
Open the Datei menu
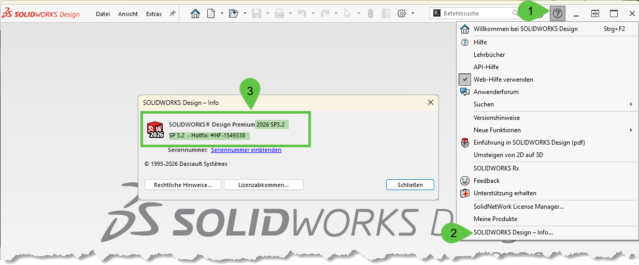tap(103, 14)
